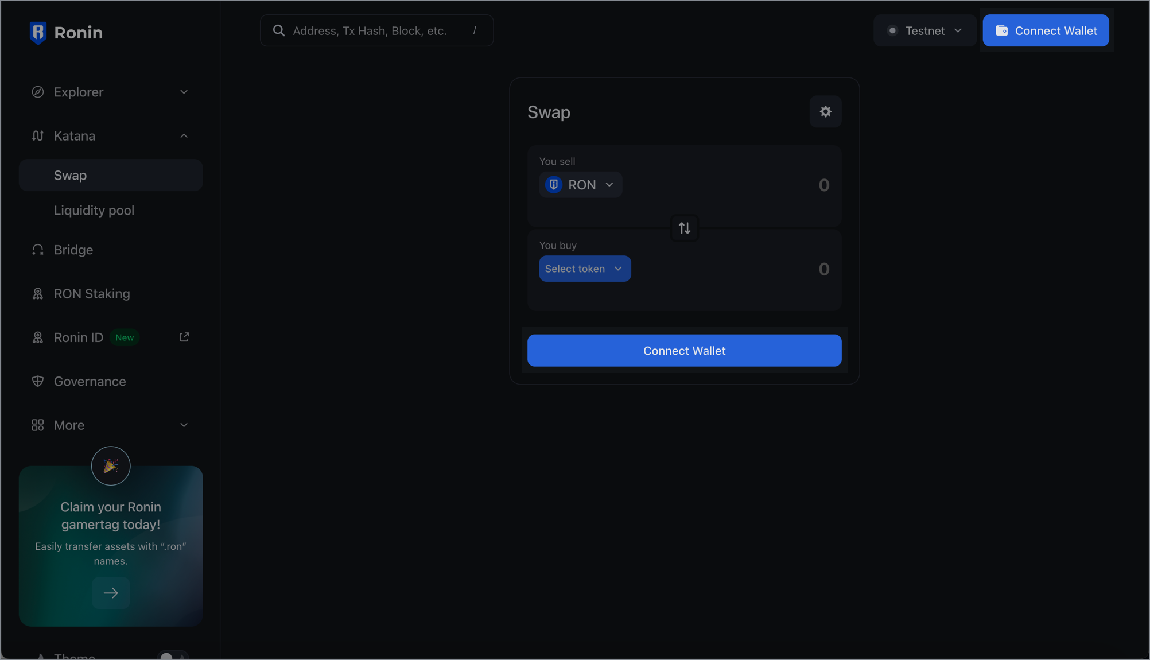
Task: Click the Ronin shield logo
Action: 38,33
